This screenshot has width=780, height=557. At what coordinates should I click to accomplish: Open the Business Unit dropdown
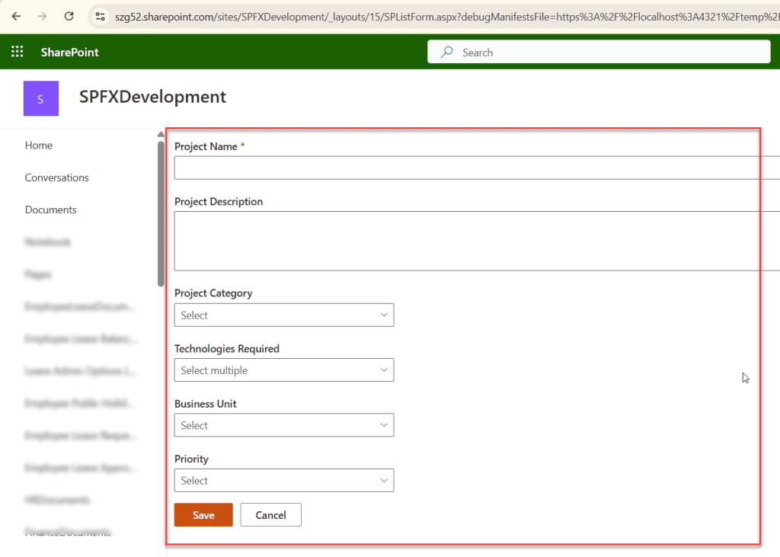[284, 426]
